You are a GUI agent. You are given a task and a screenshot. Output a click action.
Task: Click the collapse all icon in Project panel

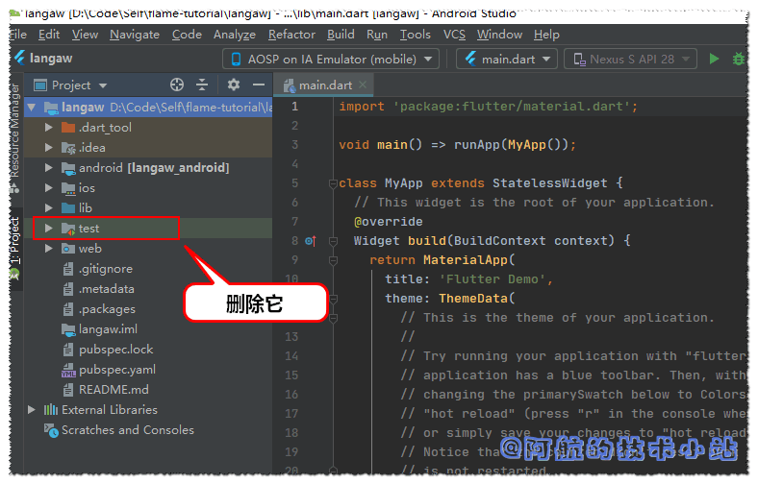[202, 85]
